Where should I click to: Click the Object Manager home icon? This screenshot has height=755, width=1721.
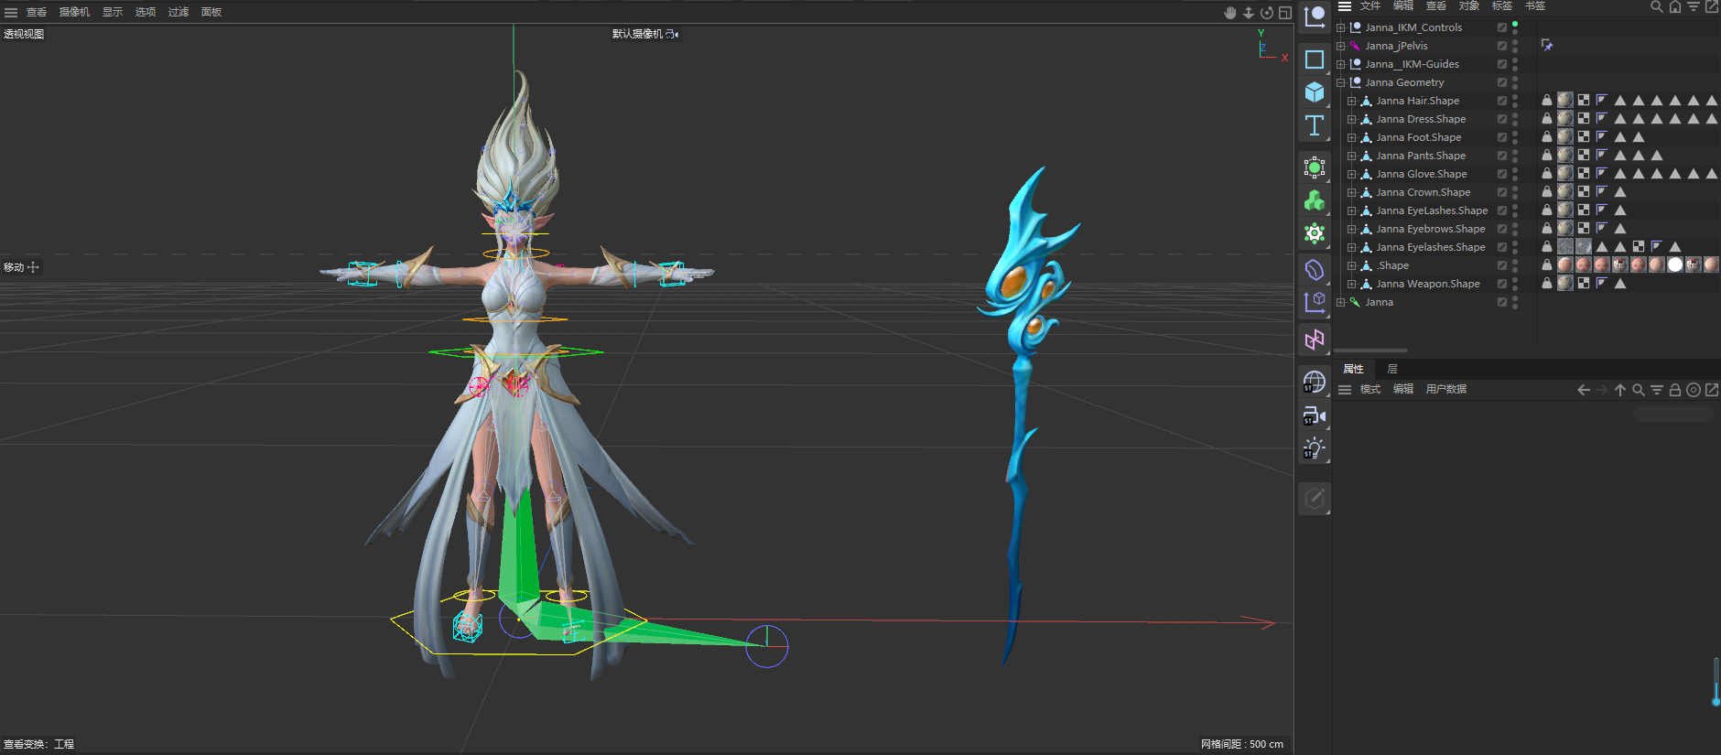coord(1675,6)
